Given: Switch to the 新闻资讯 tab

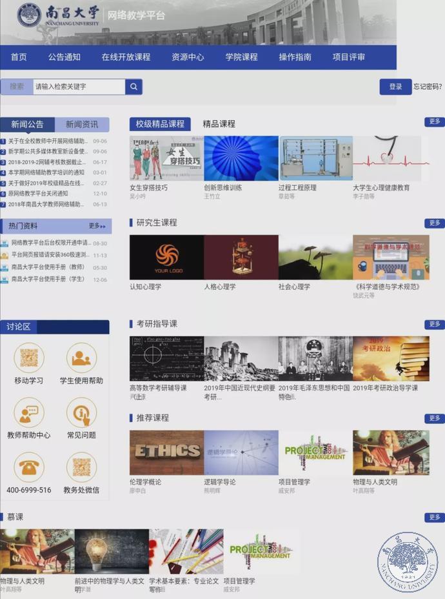Looking at the screenshot, I should click(82, 125).
